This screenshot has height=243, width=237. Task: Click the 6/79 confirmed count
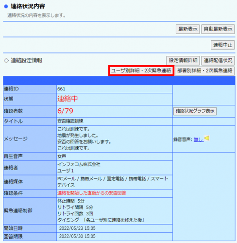click(x=65, y=111)
